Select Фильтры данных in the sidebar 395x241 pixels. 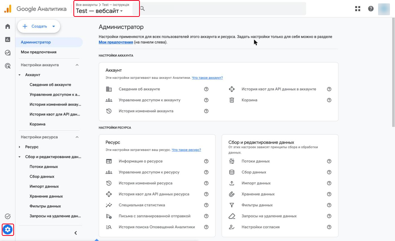(45, 206)
